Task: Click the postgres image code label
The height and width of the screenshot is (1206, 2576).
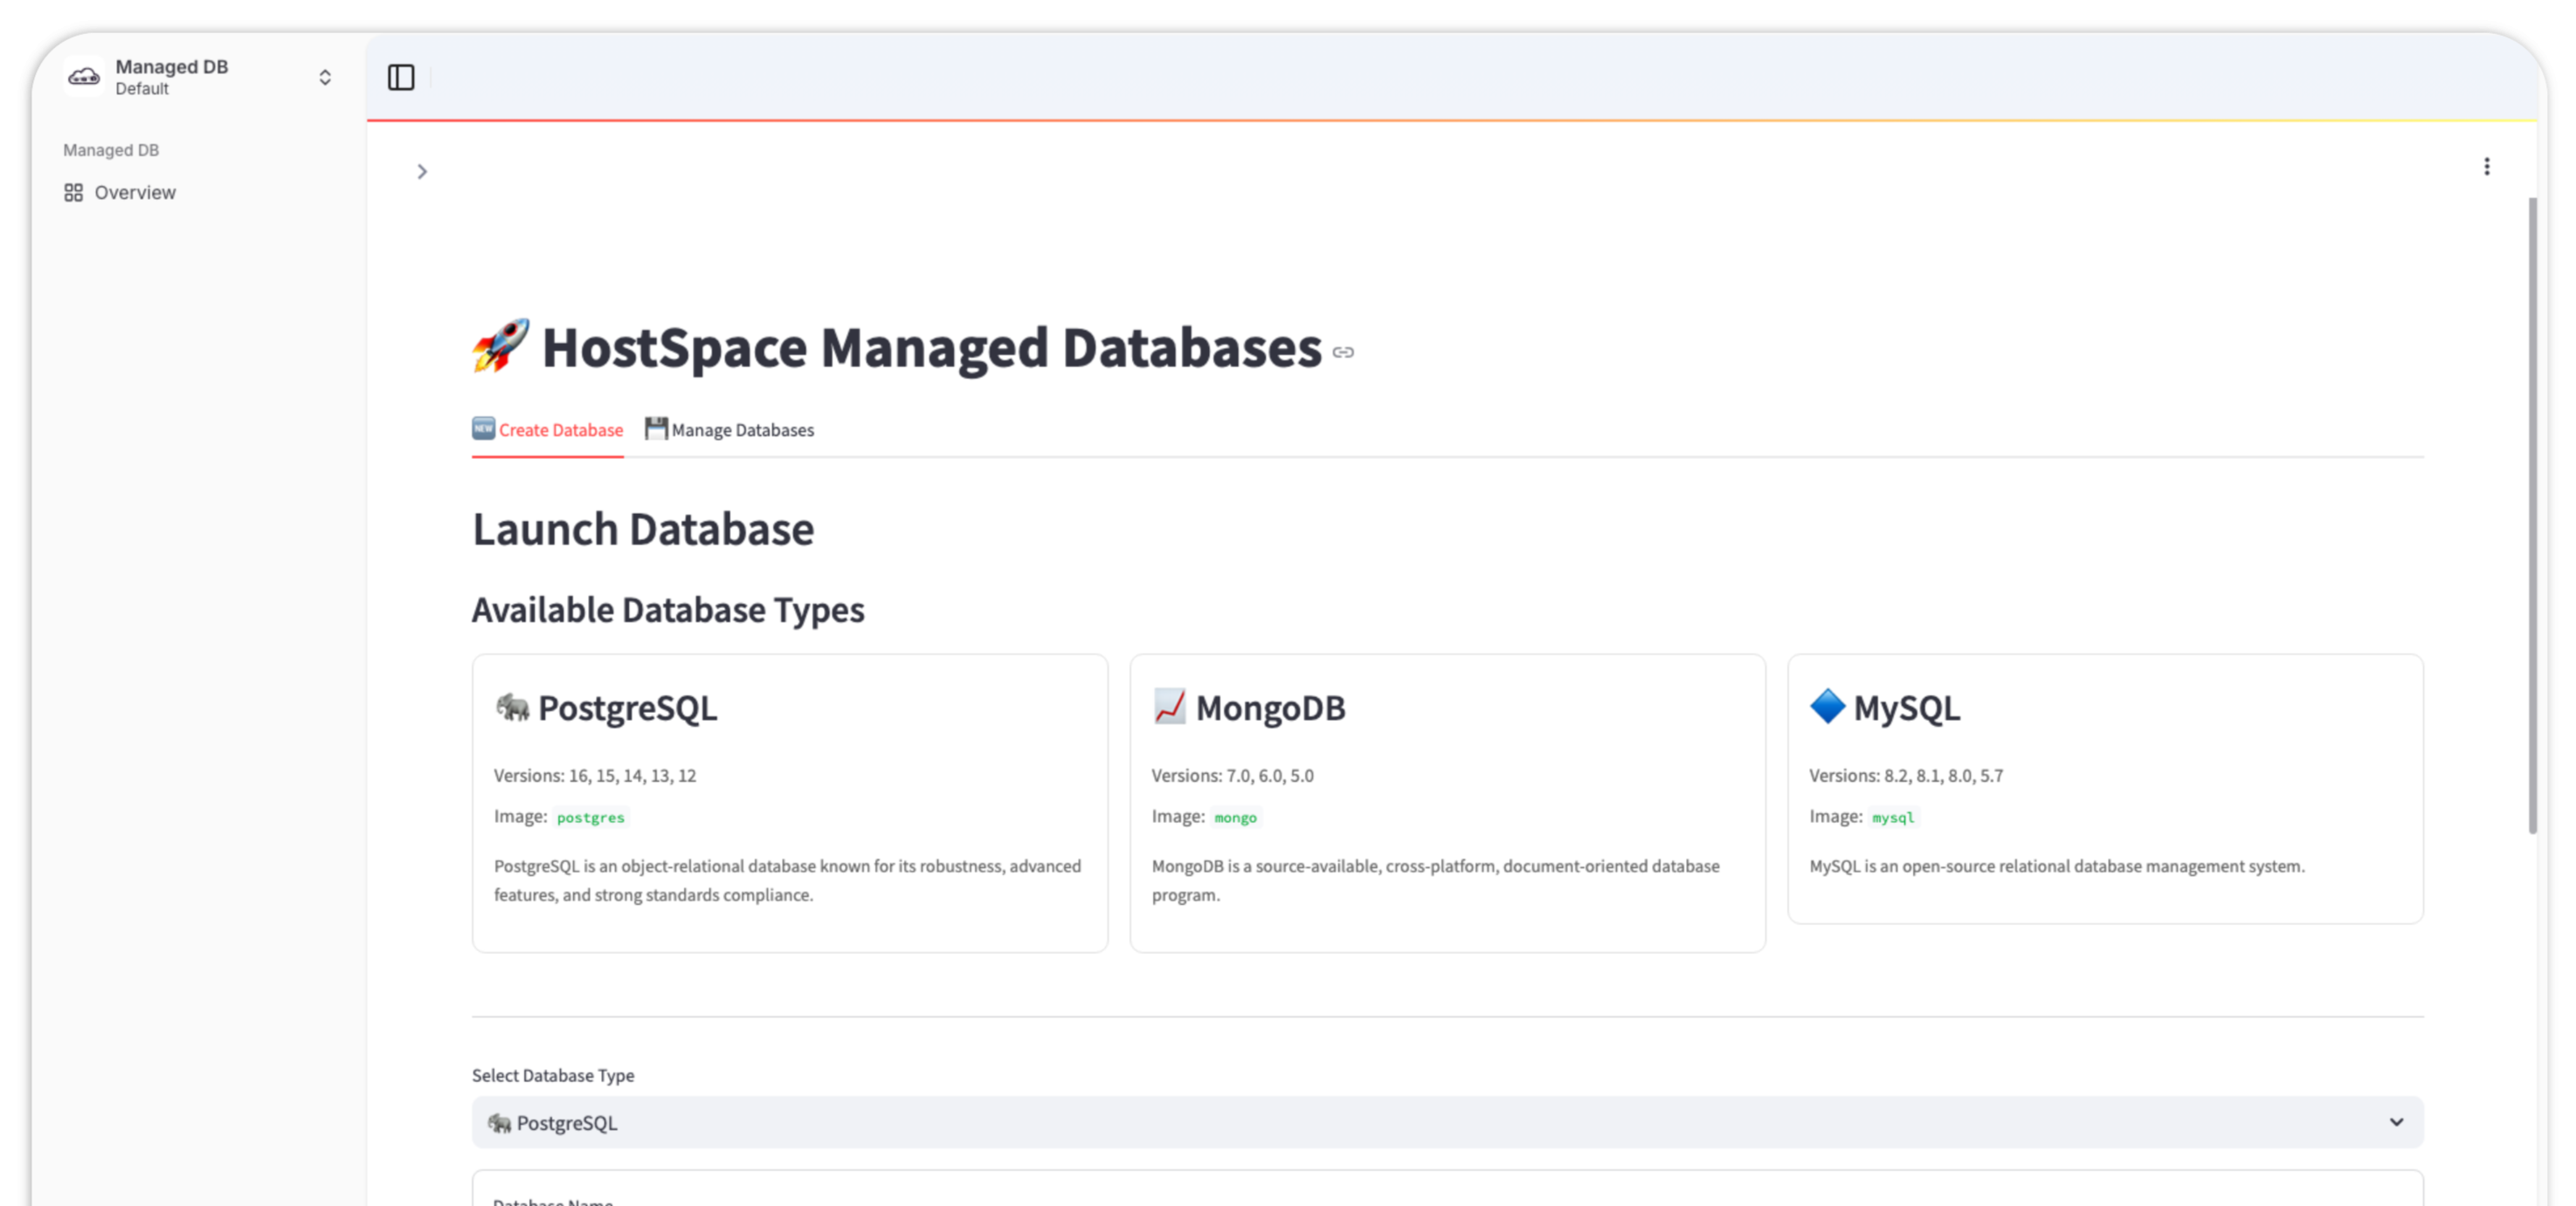Action: [x=590, y=818]
